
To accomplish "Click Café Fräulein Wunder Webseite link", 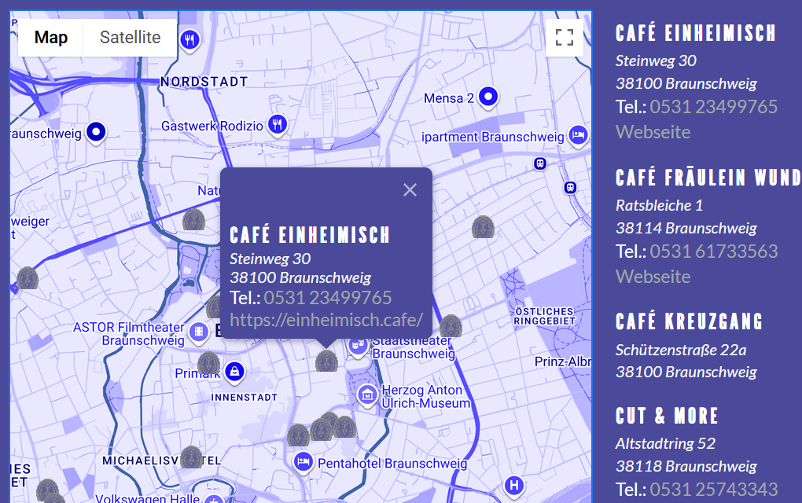I will pos(653,277).
